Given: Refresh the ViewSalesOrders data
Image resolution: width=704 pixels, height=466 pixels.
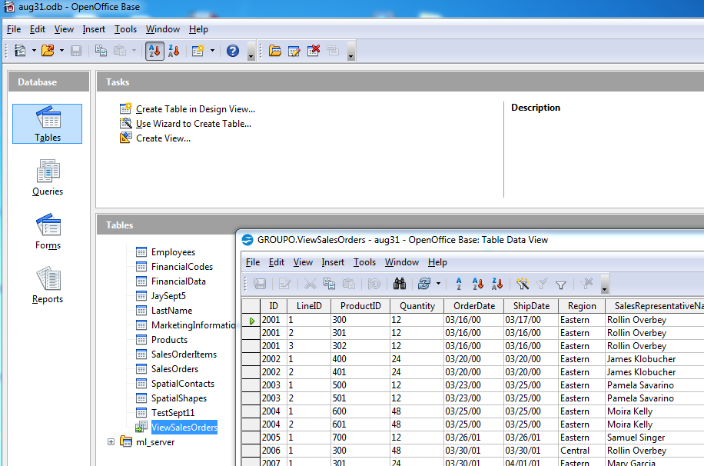Looking at the screenshot, I should 423,284.
